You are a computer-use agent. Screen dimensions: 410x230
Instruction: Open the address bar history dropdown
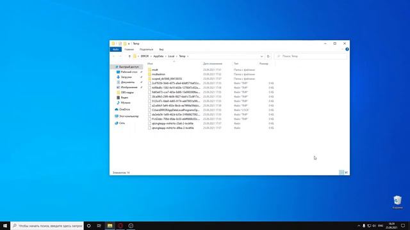click(x=261, y=56)
